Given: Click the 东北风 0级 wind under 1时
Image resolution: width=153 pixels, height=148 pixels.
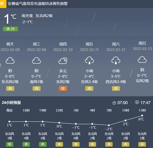Looking at the screenshot, I should (76, 136).
